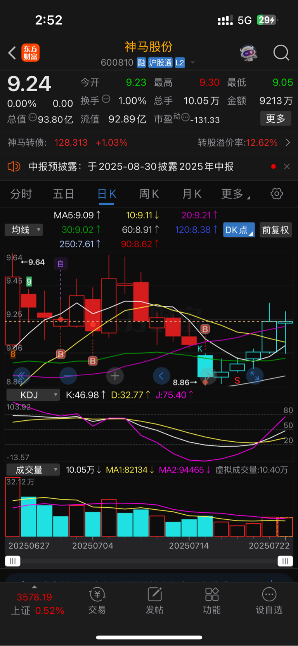Tap the K signal marker

[x=200, y=349]
